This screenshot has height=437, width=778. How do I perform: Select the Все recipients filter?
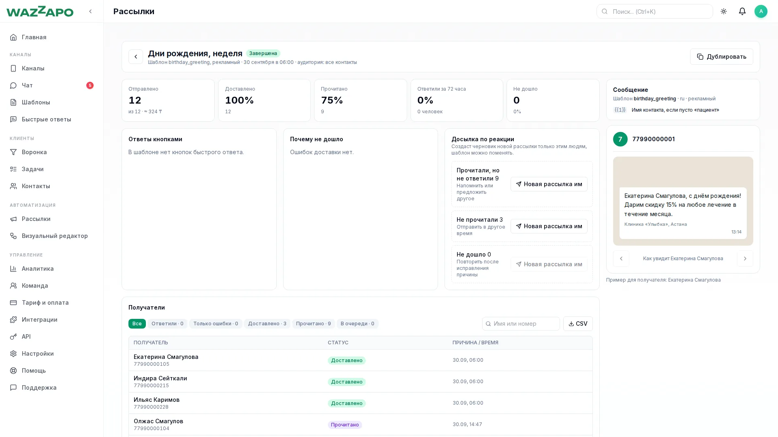[137, 324]
